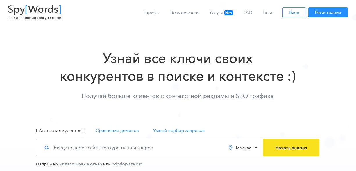Click the magnifier icon in search bar
Image resolution: width=356 pixels, height=171 pixels.
coord(46,148)
